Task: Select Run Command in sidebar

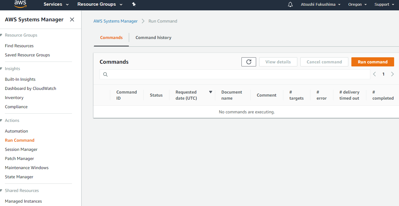Action: [x=20, y=140]
